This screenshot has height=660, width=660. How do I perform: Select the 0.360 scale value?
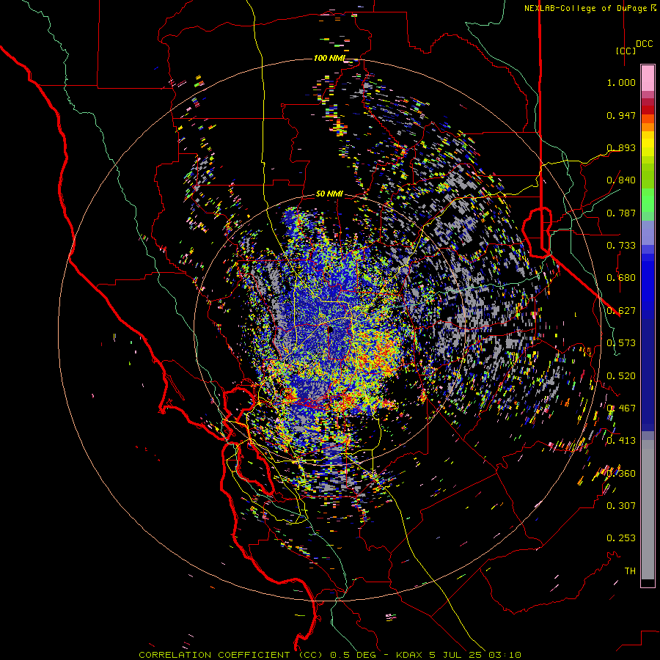tap(621, 474)
